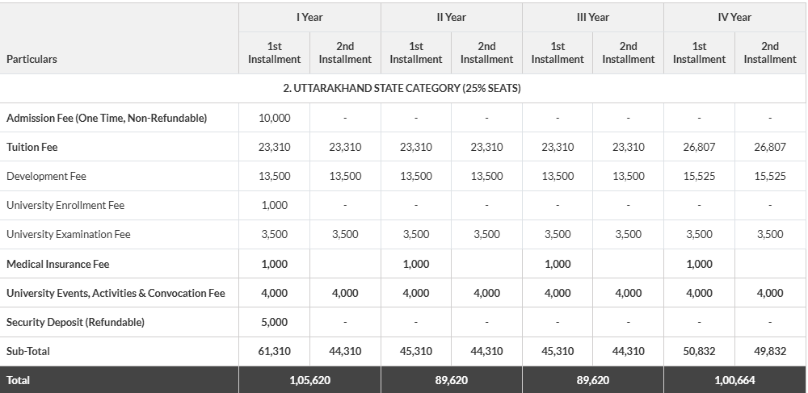Click the Admission Fee row label

pos(107,118)
